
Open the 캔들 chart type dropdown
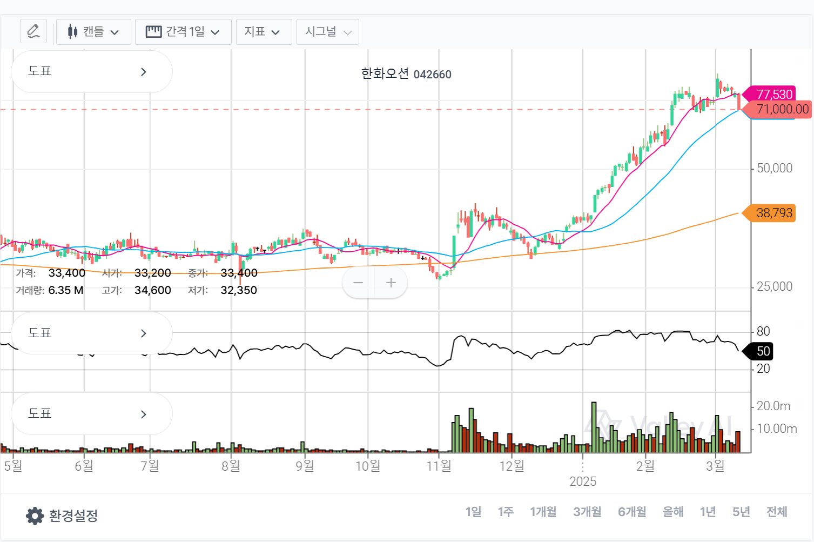pyautogui.click(x=93, y=32)
